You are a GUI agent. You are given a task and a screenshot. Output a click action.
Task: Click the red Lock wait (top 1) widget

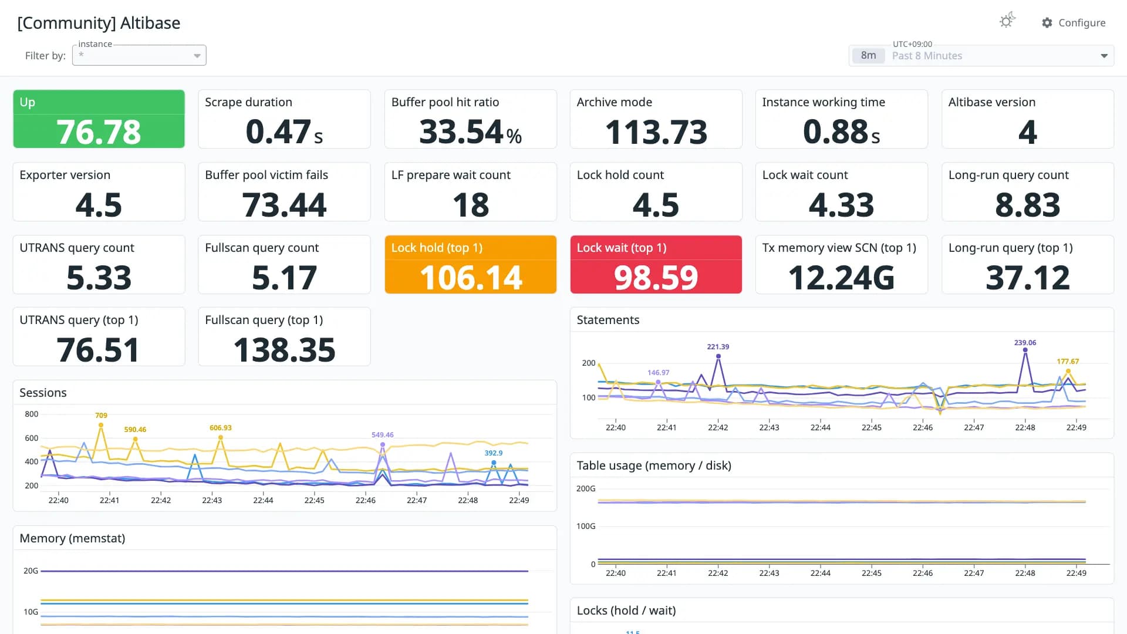click(656, 264)
